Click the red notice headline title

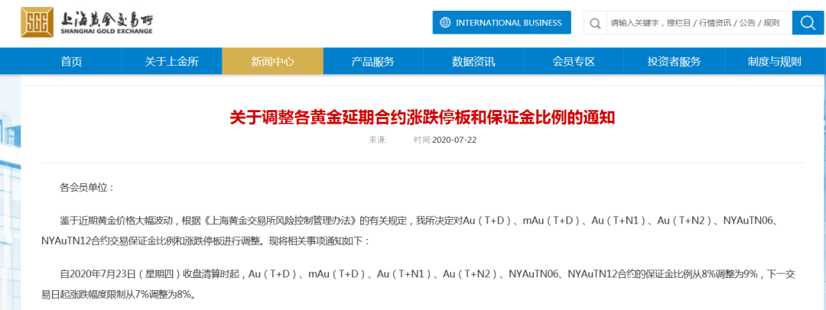click(422, 117)
